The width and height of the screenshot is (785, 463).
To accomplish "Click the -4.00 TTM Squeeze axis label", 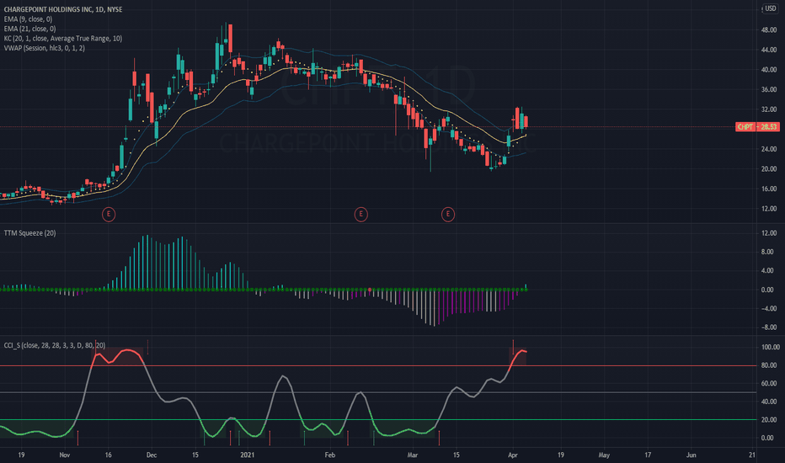I will tap(768, 308).
